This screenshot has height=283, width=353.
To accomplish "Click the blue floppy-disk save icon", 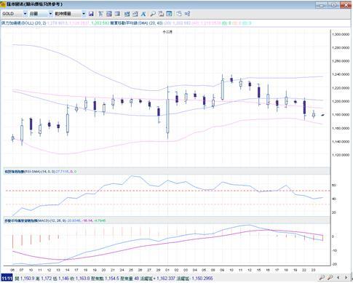I will tap(91, 14).
